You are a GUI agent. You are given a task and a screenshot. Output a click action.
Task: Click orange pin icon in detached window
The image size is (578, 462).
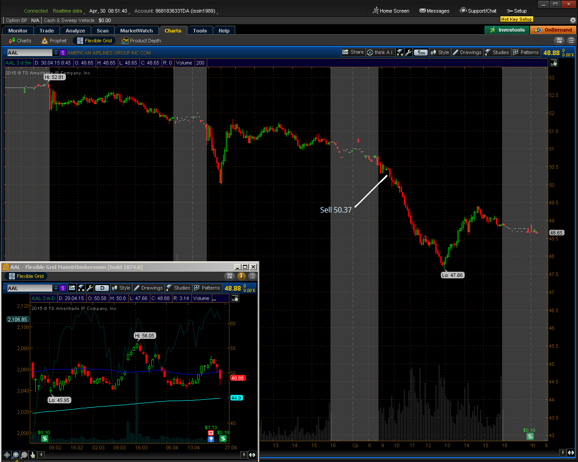tap(241, 276)
